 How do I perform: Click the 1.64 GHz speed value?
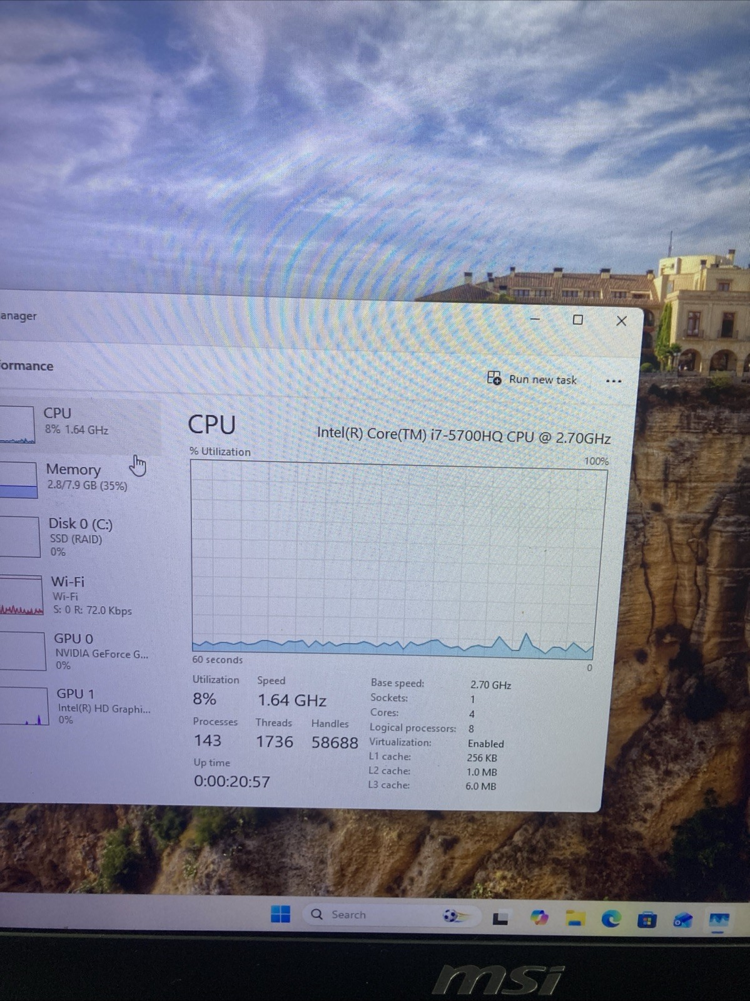pyautogui.click(x=292, y=700)
